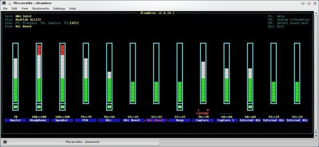Toggle the mute box under the Mic bar
This screenshot has width=319, height=147.
tap(109, 107)
